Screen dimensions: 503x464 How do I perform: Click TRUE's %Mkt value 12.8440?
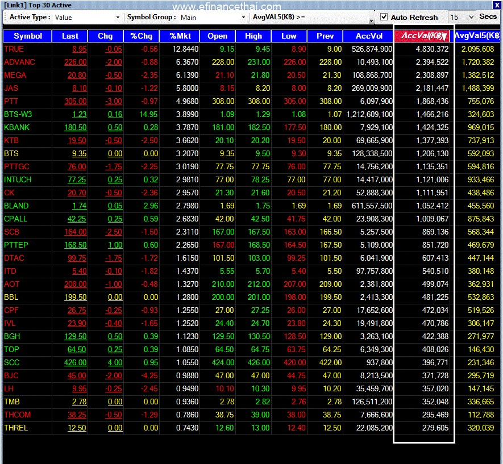coord(185,49)
